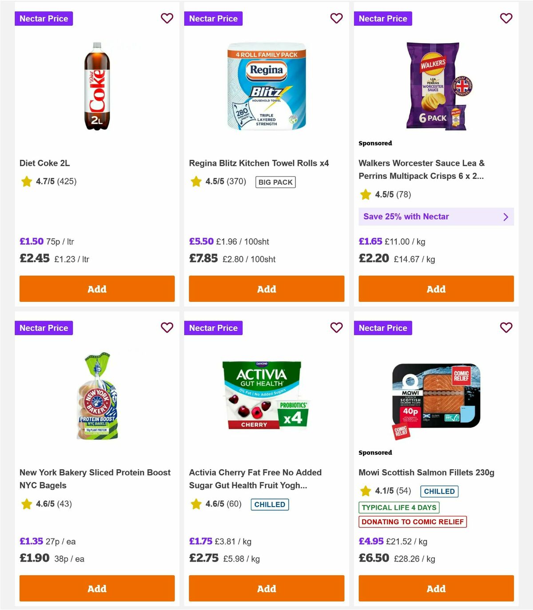Open the Mowi Scottish Salmon Fillets product page
This screenshot has height=610, width=533.
point(428,472)
